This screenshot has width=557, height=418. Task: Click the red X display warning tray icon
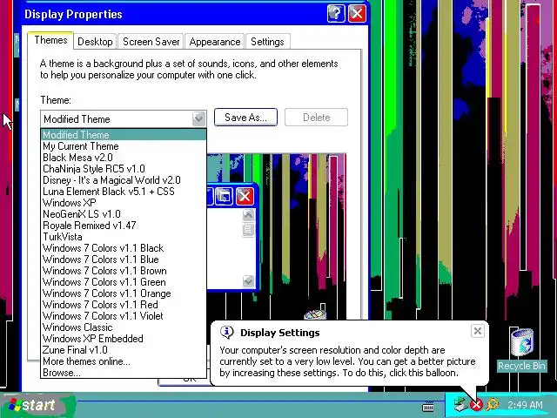click(476, 405)
